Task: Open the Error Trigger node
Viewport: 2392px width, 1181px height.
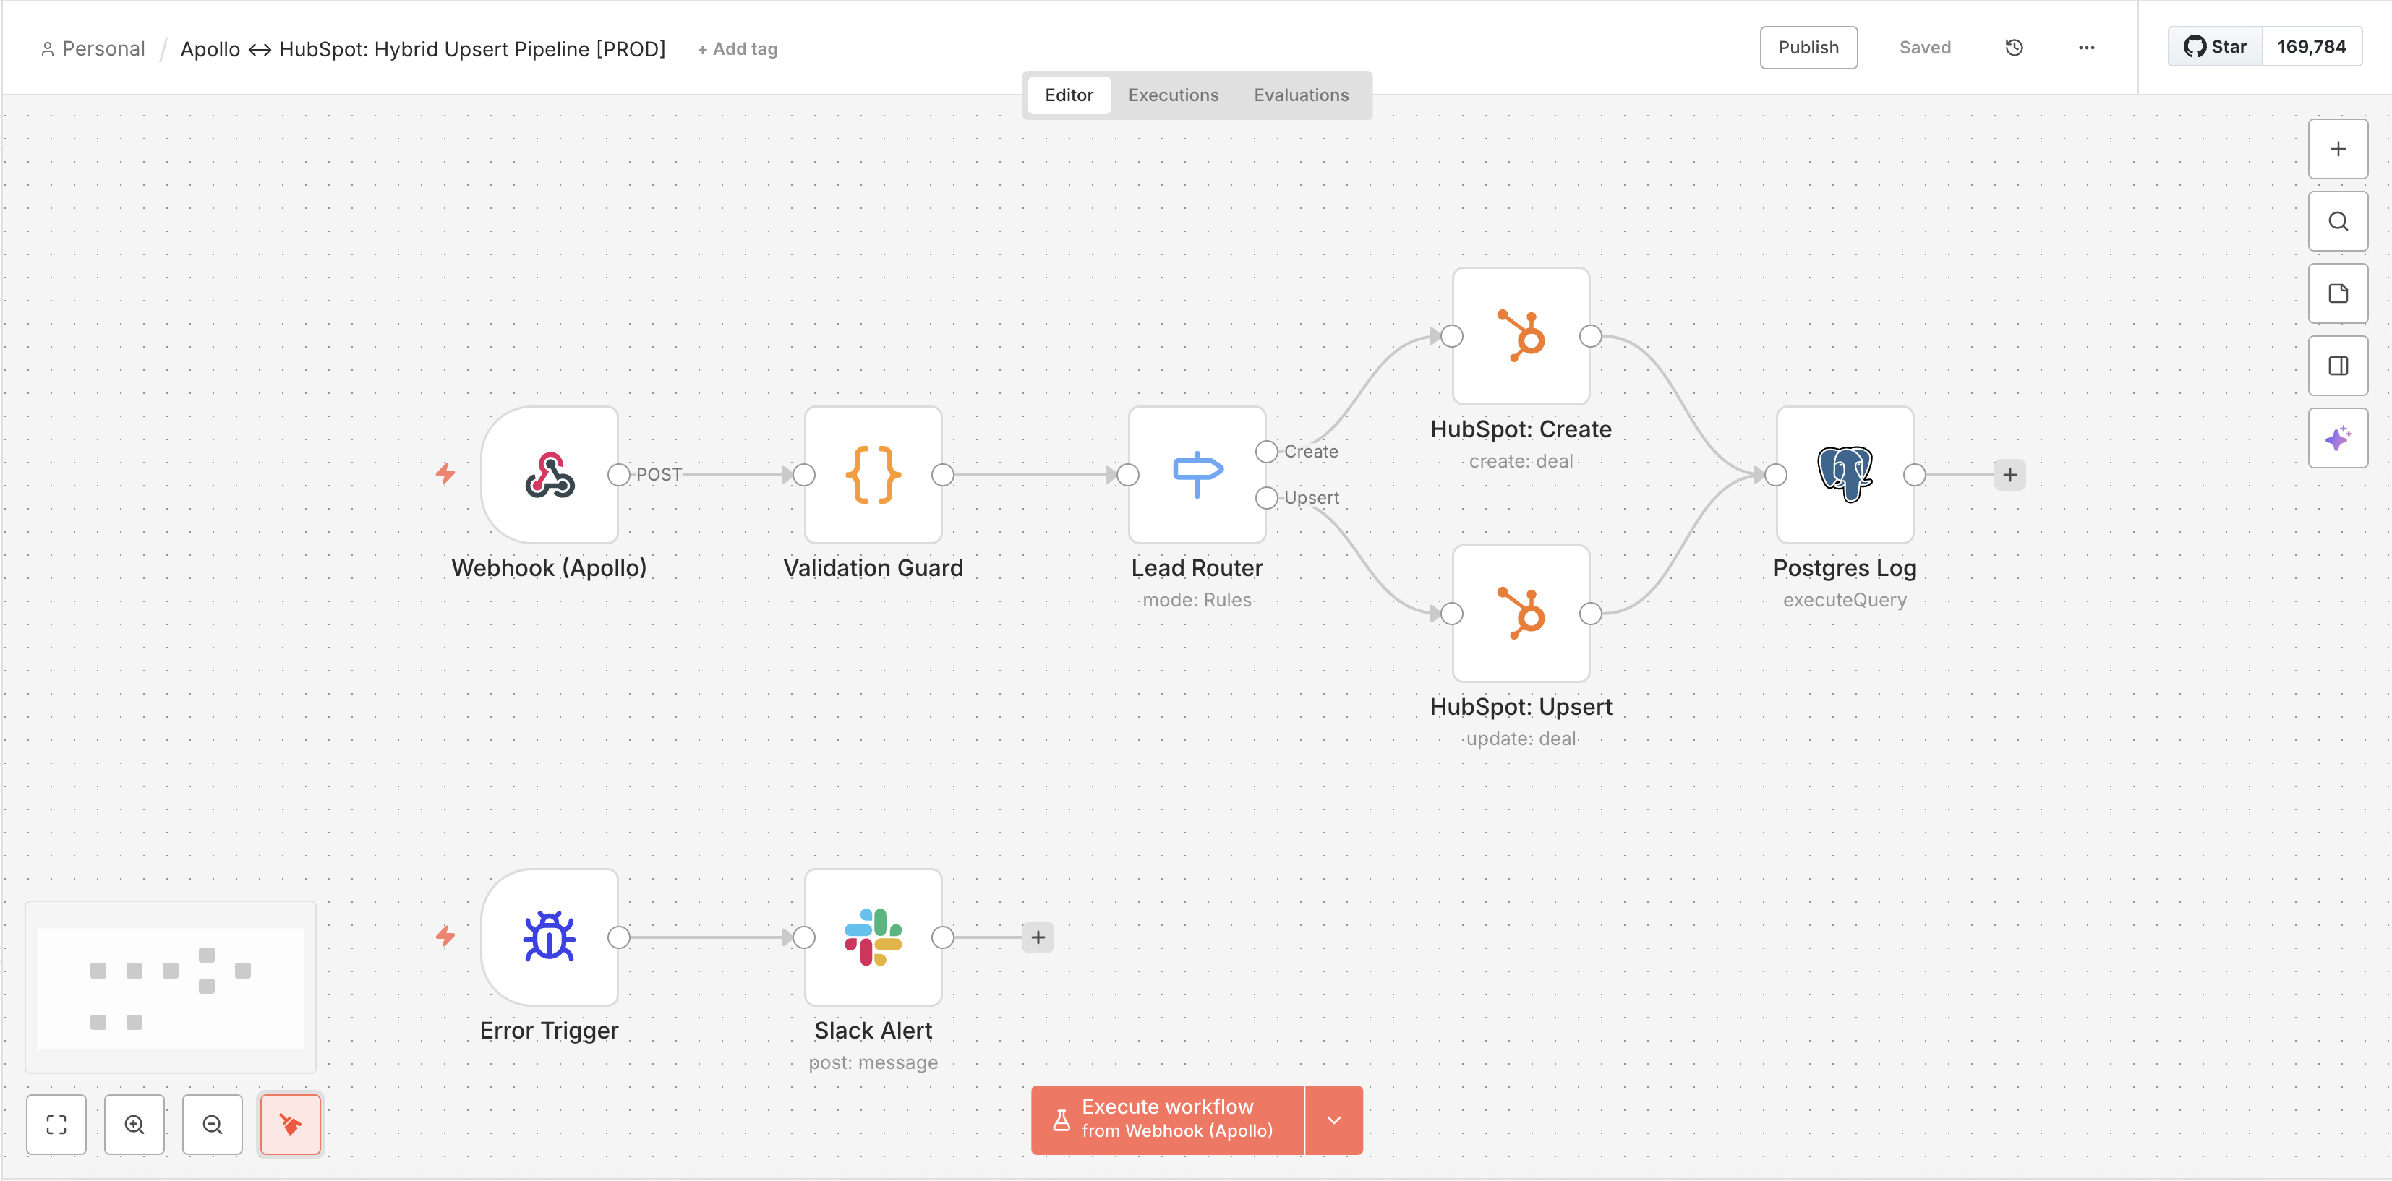Action: tap(550, 937)
